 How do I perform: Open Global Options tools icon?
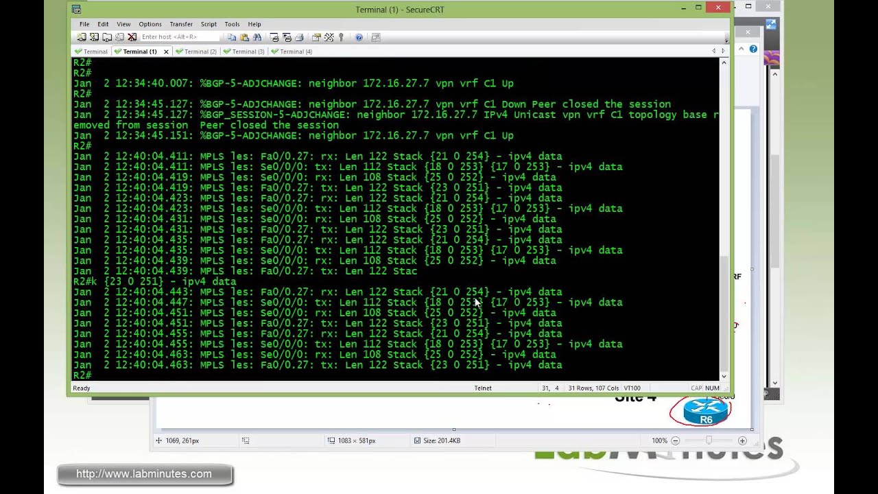click(329, 37)
